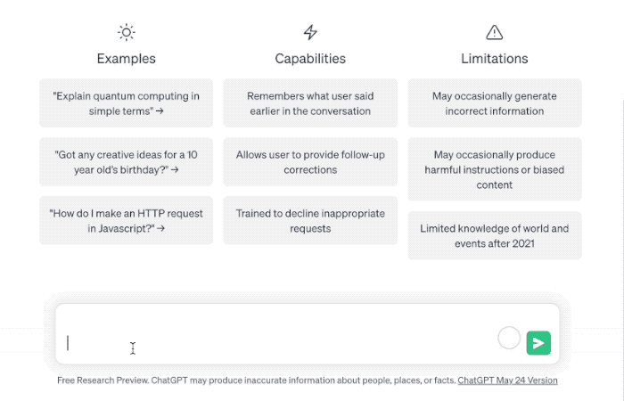Click the circular indicator beside send button
The width and height of the screenshot is (624, 401).
click(509, 338)
